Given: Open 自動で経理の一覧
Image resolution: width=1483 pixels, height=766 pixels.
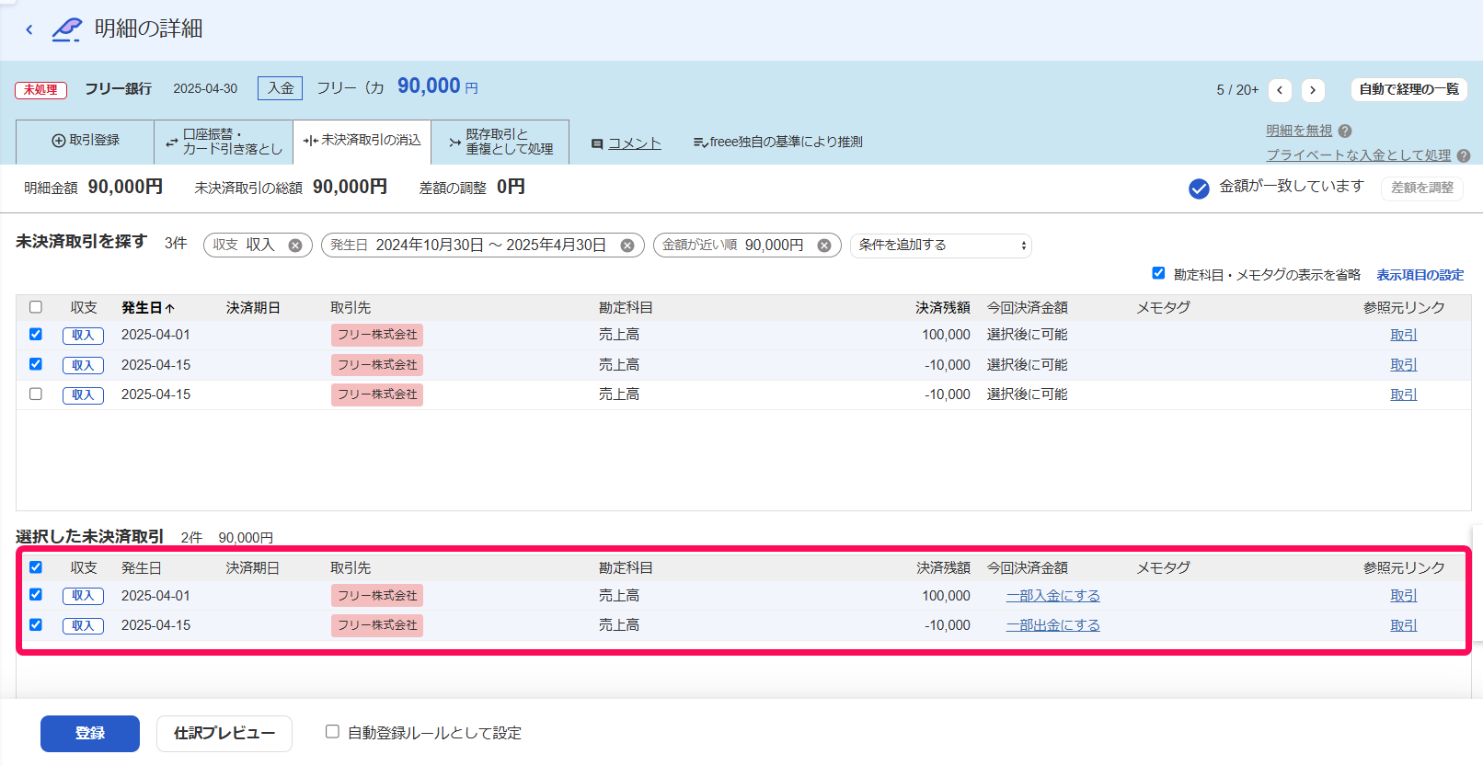Looking at the screenshot, I should pyautogui.click(x=1408, y=89).
